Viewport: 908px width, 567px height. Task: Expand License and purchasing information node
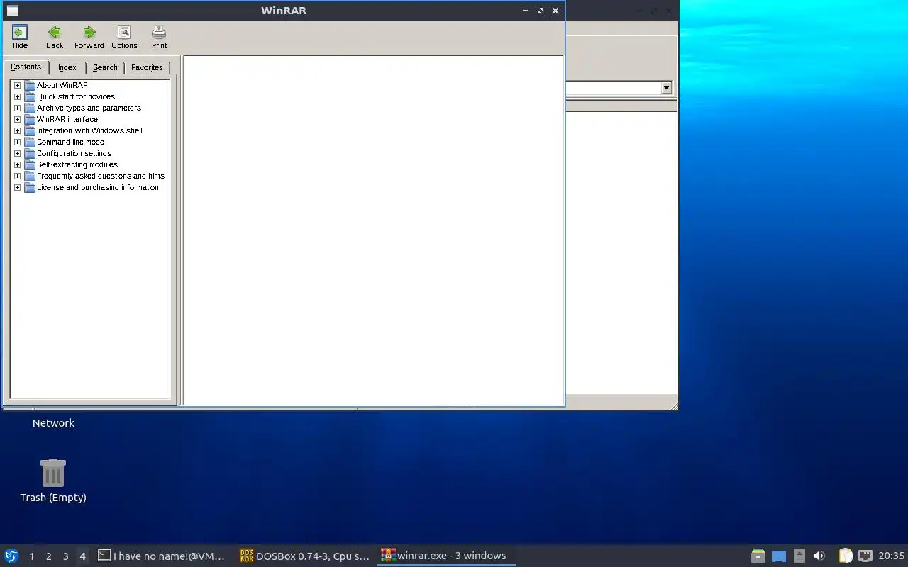[18, 187]
